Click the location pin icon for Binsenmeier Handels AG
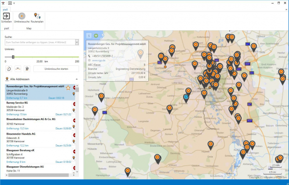The height and width of the screenshot is (185, 289). click(x=74, y=141)
